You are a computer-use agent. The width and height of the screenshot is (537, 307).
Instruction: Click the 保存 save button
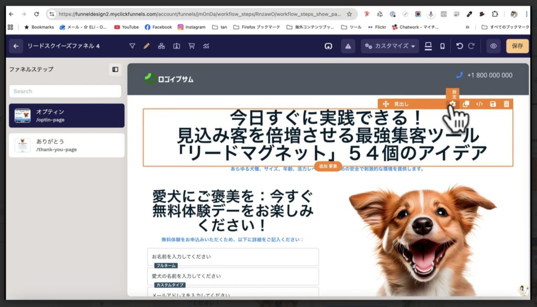point(517,46)
